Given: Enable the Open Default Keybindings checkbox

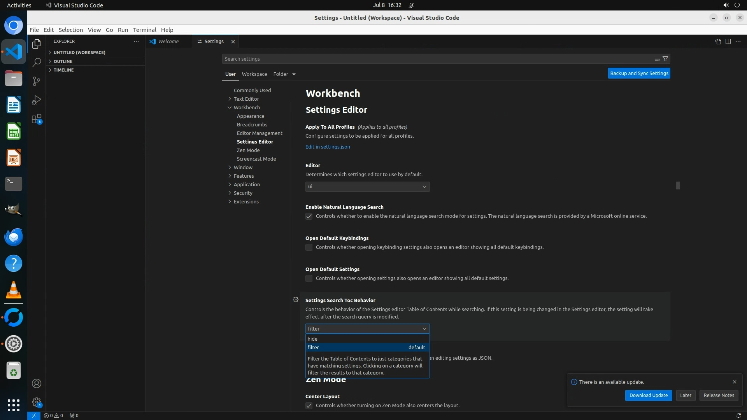Looking at the screenshot, I should [x=309, y=247].
